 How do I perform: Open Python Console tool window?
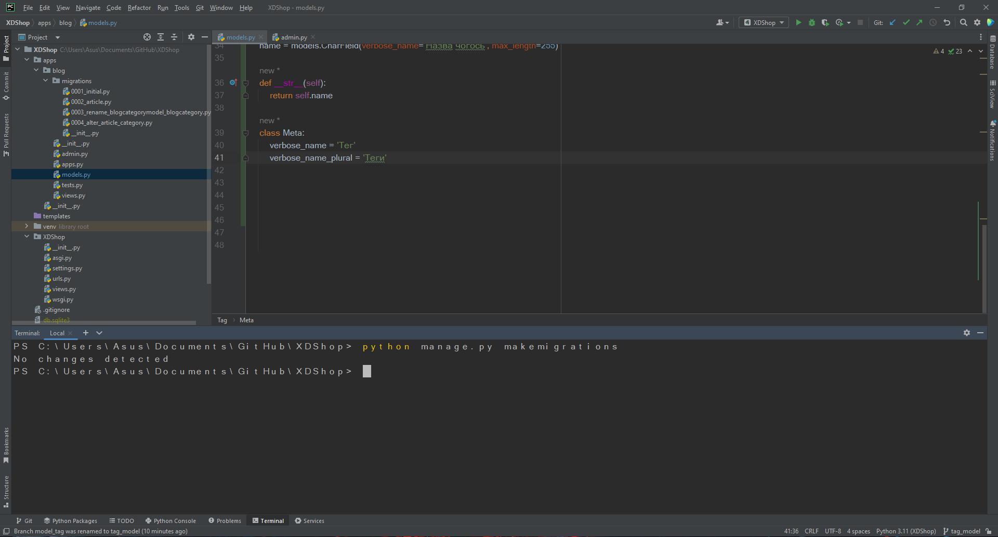pyautogui.click(x=170, y=521)
